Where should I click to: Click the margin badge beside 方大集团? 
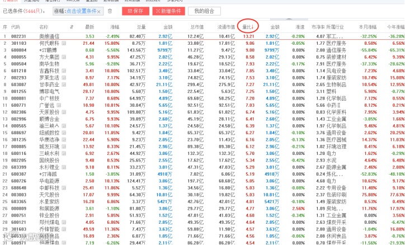pyautogui.click(x=64, y=57)
